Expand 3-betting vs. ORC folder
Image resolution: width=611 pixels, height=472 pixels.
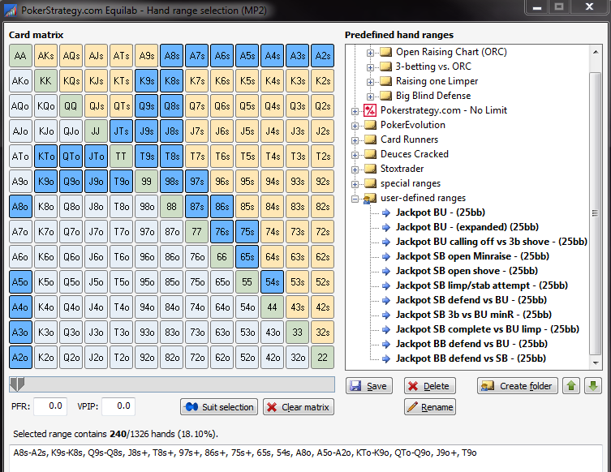(370, 67)
